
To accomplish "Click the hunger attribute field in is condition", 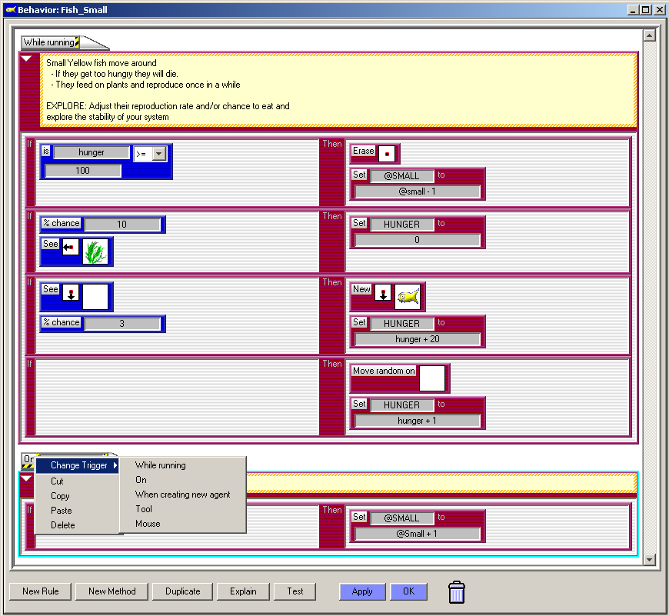I will pyautogui.click(x=92, y=152).
